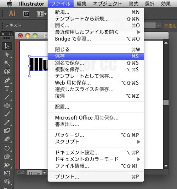The height and width of the screenshot is (189, 177).
Task: Select the Direct Selection tool
Action: (7, 55)
